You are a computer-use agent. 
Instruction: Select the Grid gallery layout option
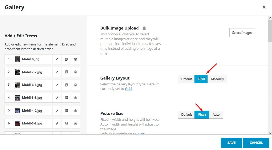click(201, 79)
